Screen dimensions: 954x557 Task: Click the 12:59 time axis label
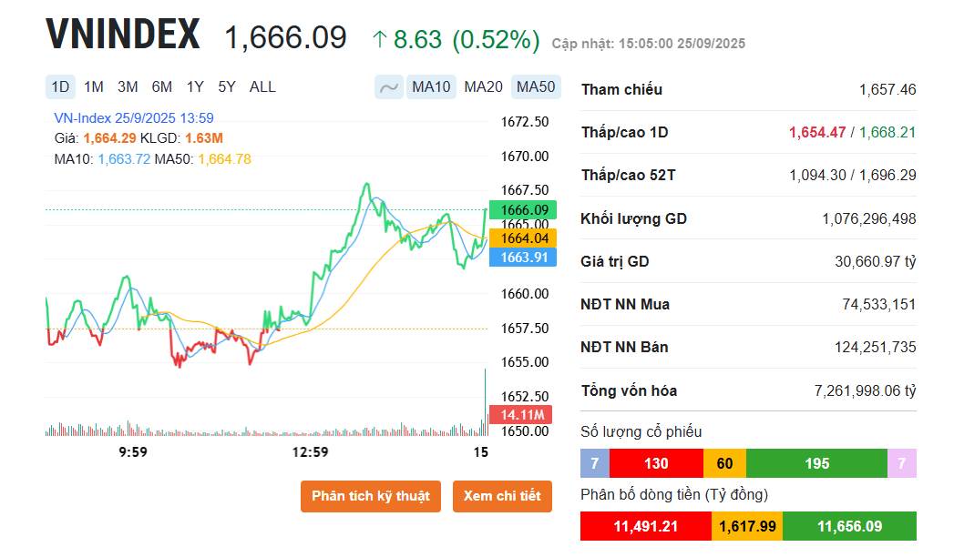point(310,452)
